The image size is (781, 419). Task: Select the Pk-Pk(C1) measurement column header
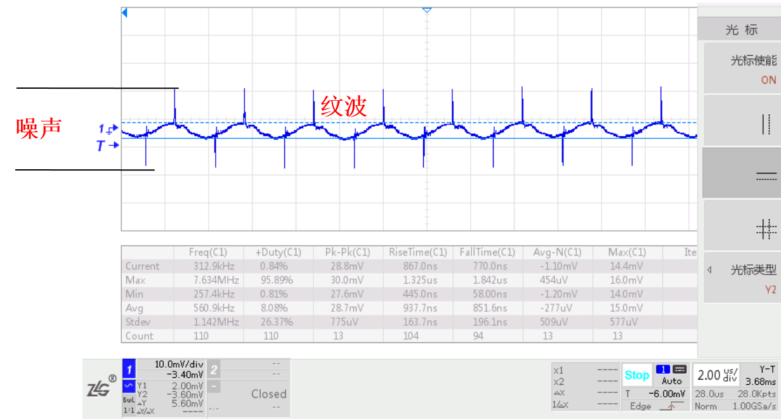[347, 252]
